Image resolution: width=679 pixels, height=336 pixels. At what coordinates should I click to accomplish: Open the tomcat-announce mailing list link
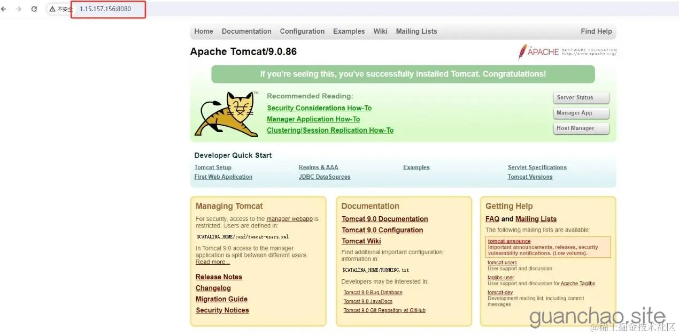509,241
